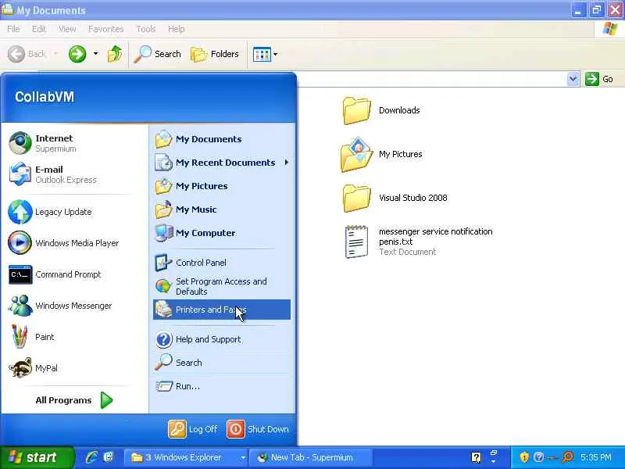Click the magnifier tray icon

tap(568, 457)
